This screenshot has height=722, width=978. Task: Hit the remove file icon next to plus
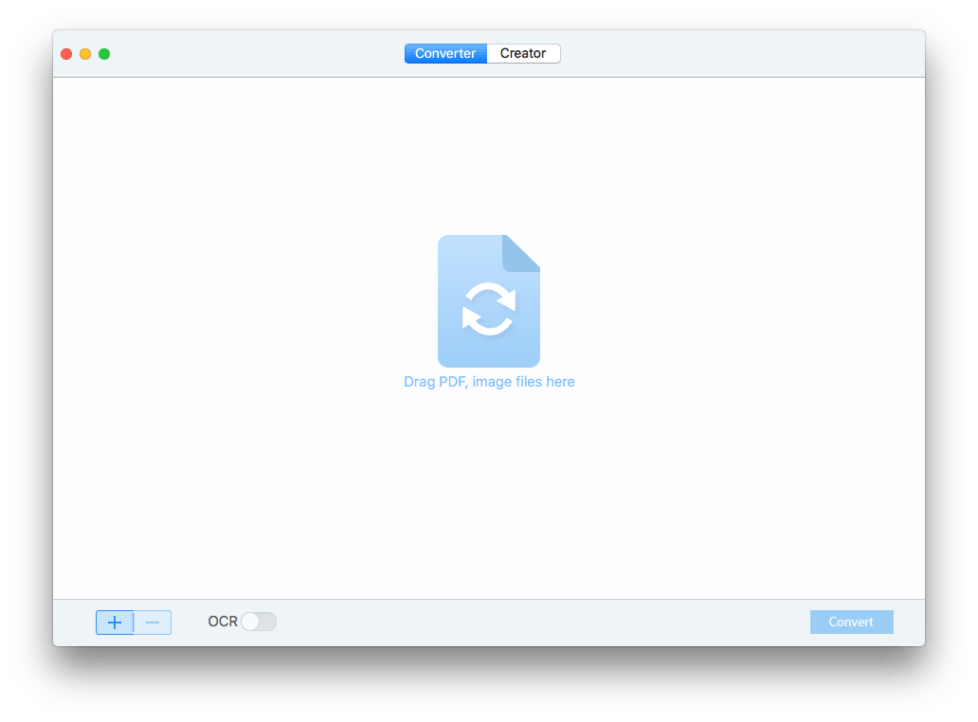click(153, 623)
